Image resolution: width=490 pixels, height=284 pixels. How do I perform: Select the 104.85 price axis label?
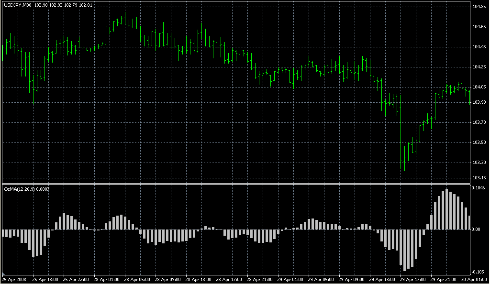pos(479,7)
